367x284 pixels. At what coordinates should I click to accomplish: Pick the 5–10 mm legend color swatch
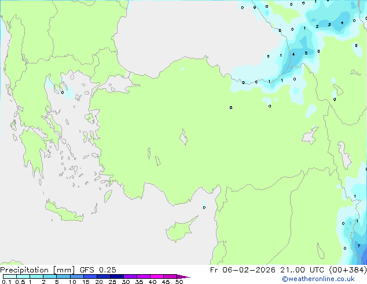click(63, 276)
